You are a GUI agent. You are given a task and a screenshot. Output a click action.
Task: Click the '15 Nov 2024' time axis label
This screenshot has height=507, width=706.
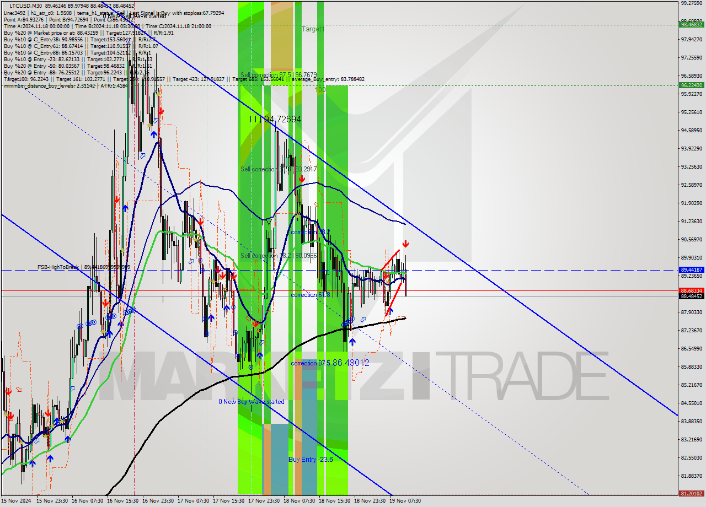coord(15,501)
